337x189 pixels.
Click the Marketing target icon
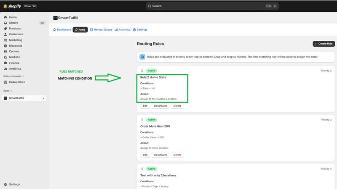pos(5,40)
